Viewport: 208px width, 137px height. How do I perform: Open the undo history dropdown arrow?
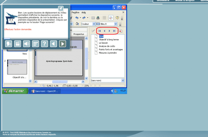pyautogui.click(x=80, y=18)
